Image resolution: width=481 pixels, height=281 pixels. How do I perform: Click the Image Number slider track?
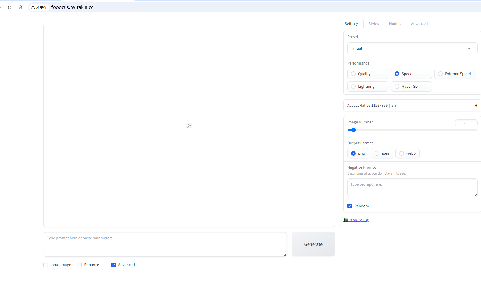pos(412,130)
